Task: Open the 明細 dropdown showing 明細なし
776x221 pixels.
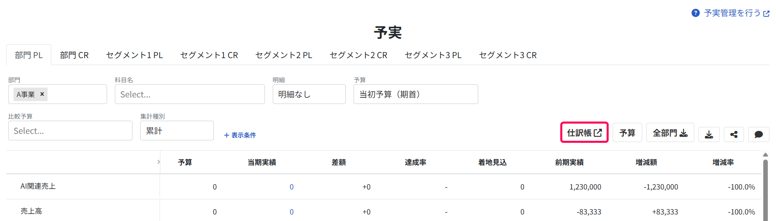Action: coord(309,94)
